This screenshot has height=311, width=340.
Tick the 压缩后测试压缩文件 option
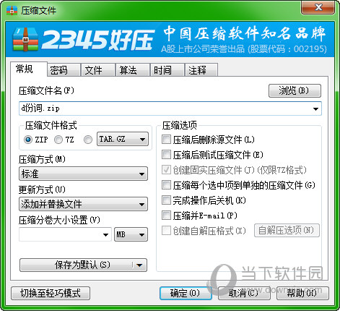tap(166, 155)
